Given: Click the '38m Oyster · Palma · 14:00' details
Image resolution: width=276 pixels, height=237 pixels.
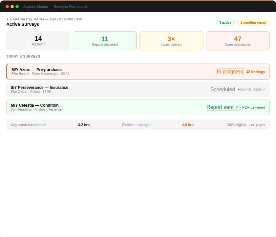Looking at the screenshot, I should tap(31, 92).
